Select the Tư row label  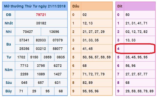coord(9,57)
